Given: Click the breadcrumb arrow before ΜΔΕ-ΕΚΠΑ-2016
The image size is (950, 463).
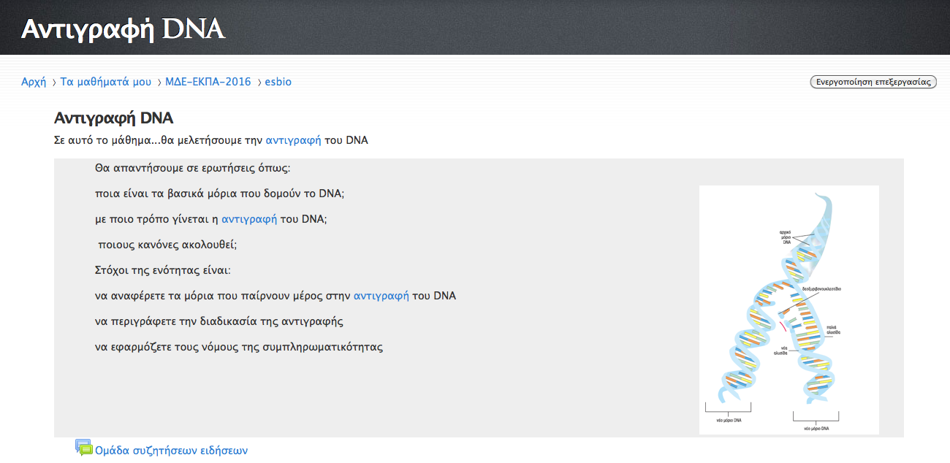Looking at the screenshot, I should pyautogui.click(x=159, y=83).
